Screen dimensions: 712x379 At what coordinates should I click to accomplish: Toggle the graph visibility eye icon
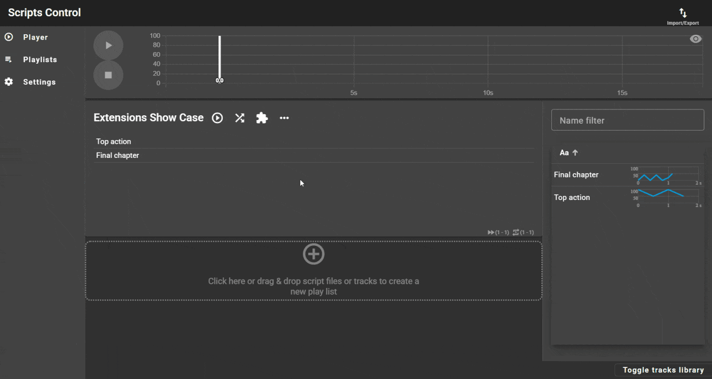[696, 39]
